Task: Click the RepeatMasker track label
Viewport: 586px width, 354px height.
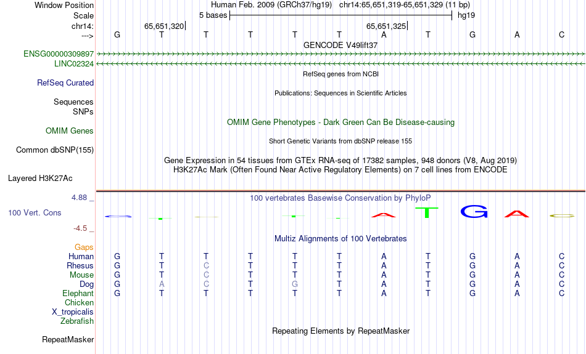Action: click(x=68, y=339)
